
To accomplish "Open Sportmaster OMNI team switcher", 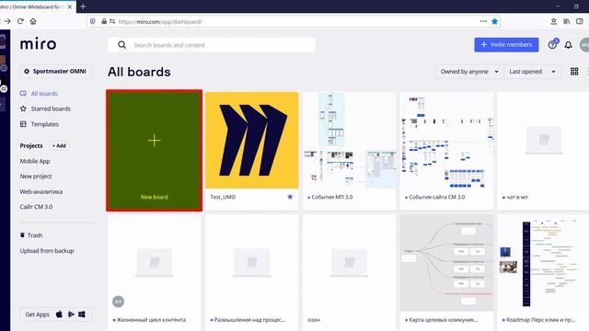I will 55,71.
